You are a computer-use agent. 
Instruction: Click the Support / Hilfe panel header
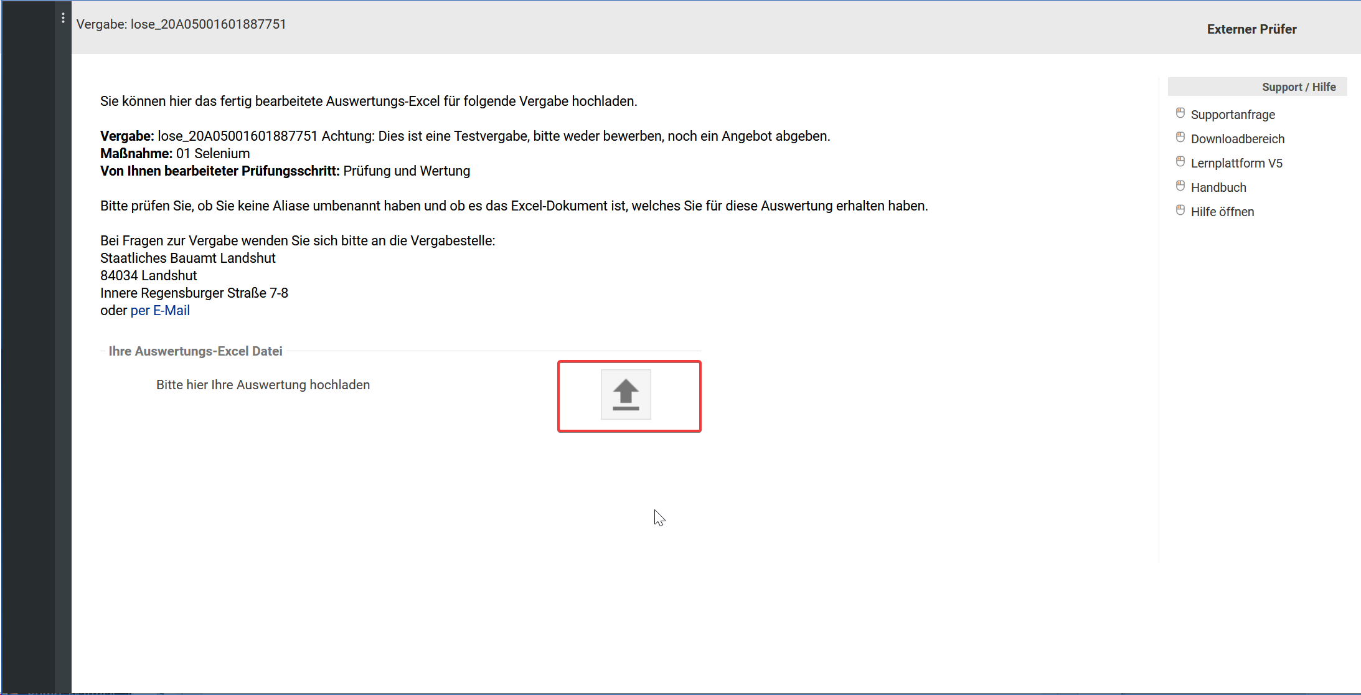point(1298,87)
